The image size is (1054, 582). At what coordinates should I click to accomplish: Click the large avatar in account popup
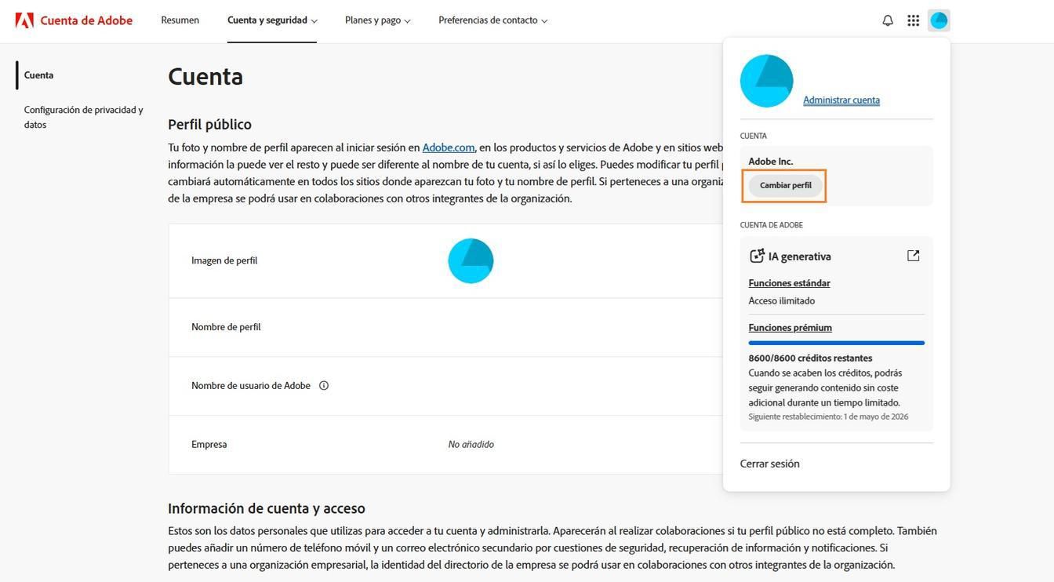click(766, 81)
